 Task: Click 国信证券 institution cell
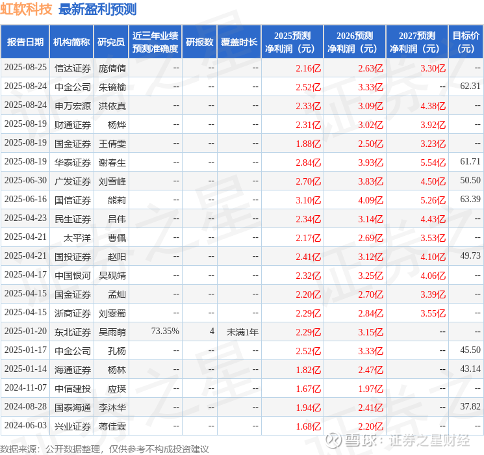73,200
